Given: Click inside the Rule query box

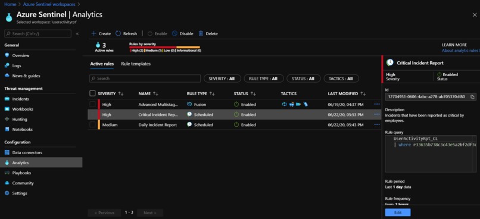Looking at the screenshot, I should pos(431,154).
